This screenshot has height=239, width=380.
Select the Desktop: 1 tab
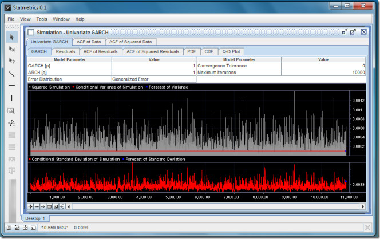[35, 218]
